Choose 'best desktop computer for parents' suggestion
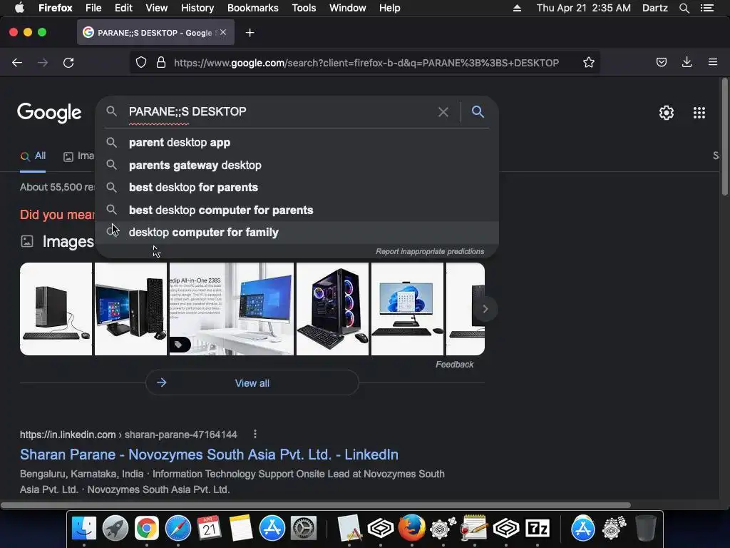This screenshot has height=548, width=730. click(x=297, y=210)
